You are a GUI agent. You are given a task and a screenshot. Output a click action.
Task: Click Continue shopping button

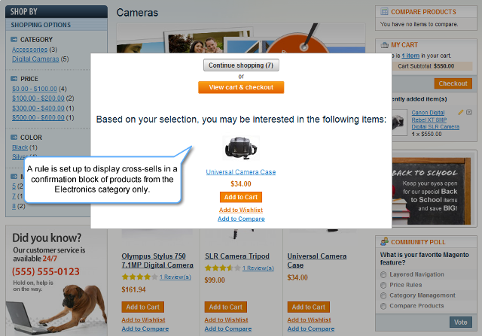click(x=241, y=65)
